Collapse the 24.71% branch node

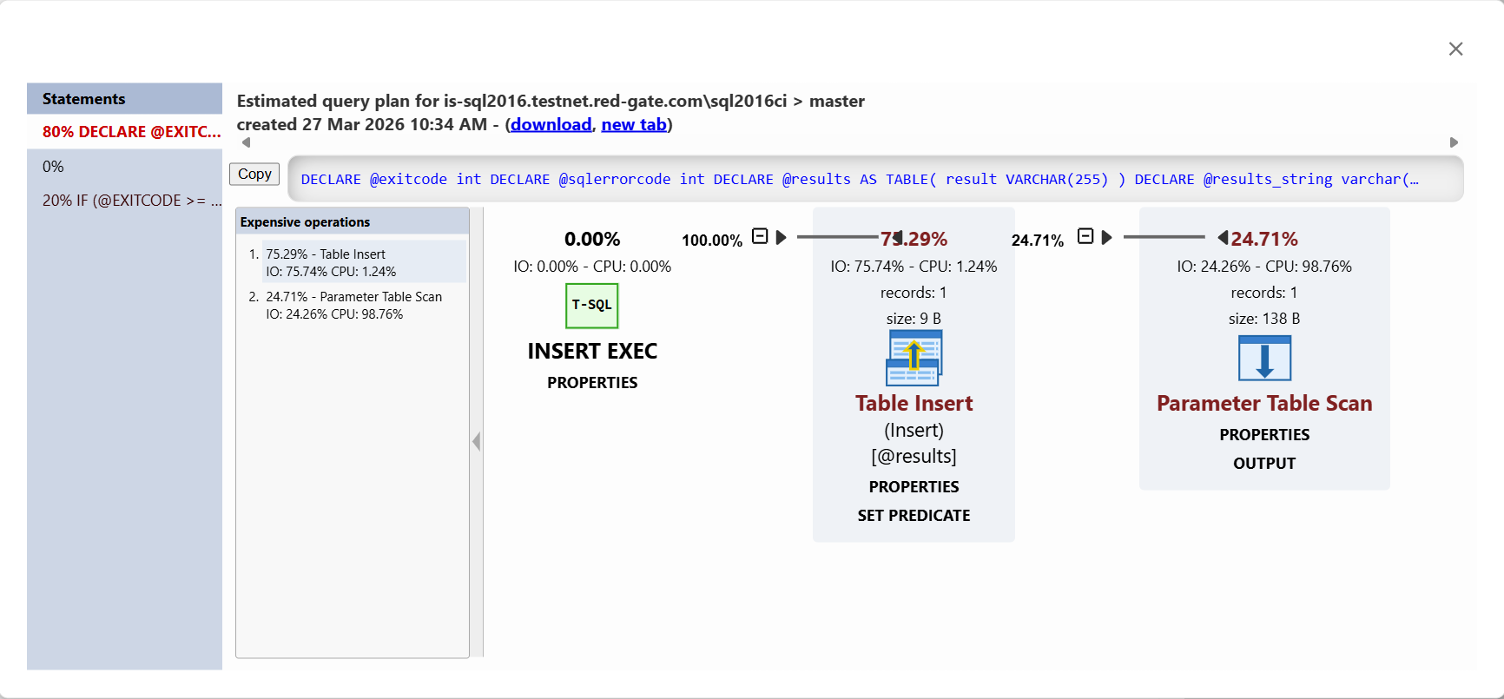coord(1085,236)
